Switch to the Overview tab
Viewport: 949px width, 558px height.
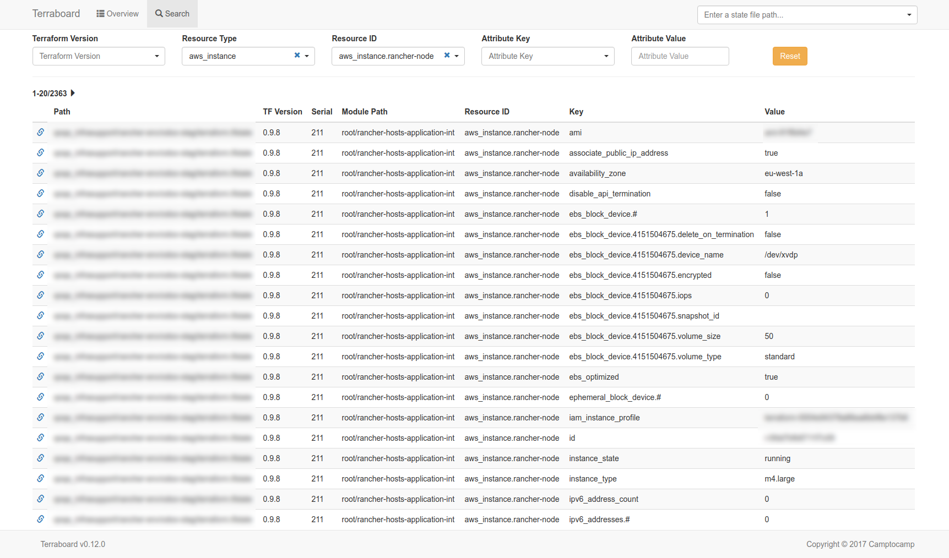pyautogui.click(x=117, y=14)
